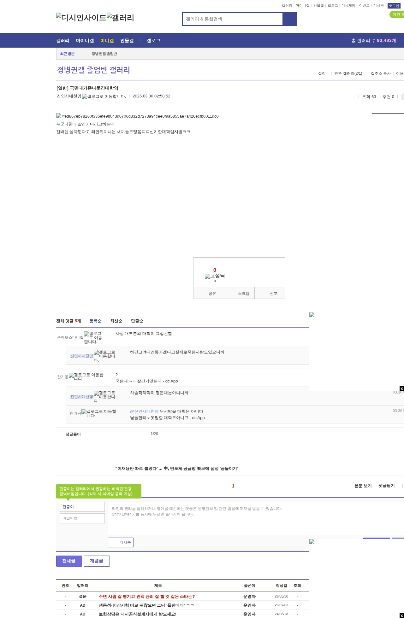Focus the 갤러리 & 통합검색 search field
Image resolution: width=404 pixels, height=618 pixels.
233,19
